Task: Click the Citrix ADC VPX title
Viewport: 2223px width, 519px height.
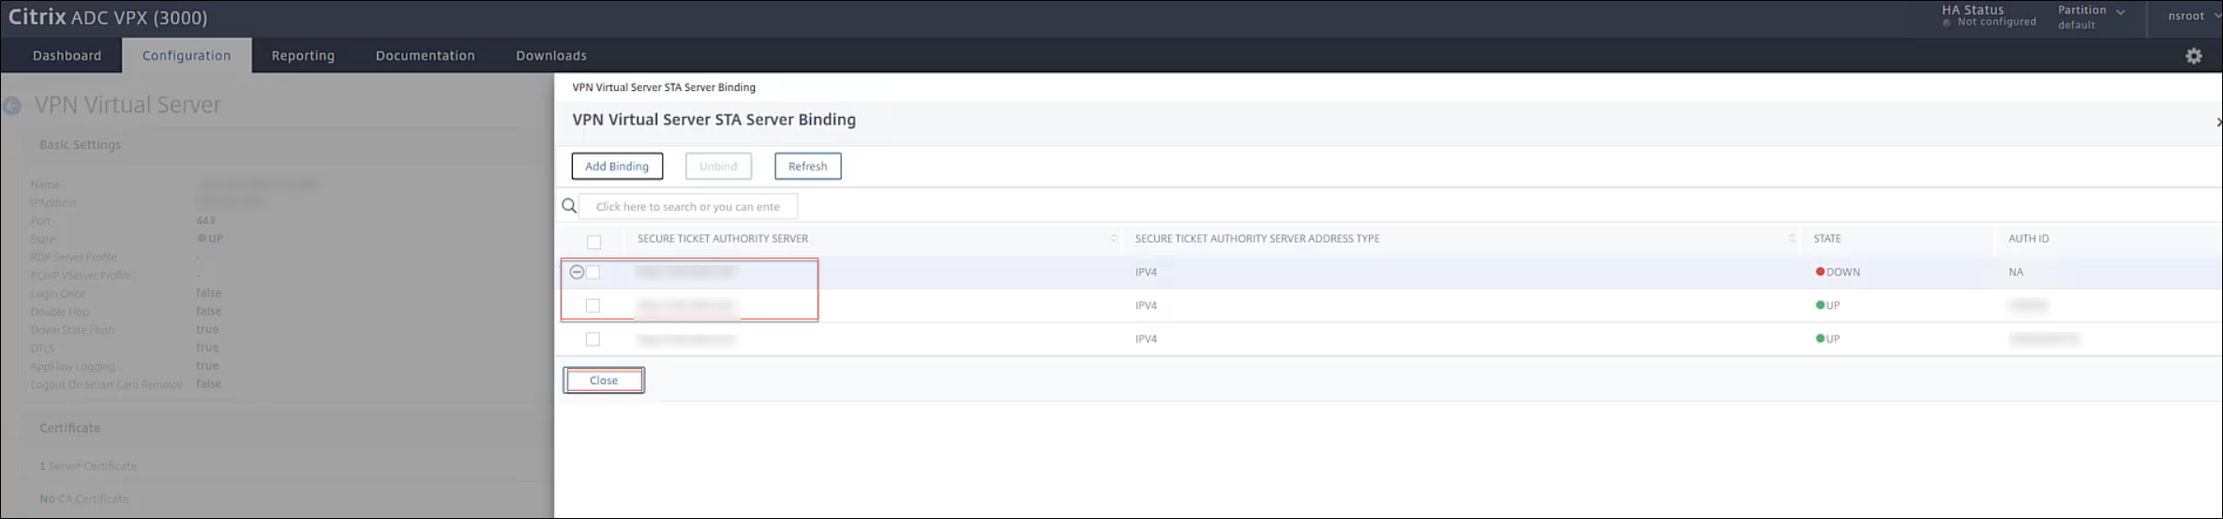Action: 108,17
